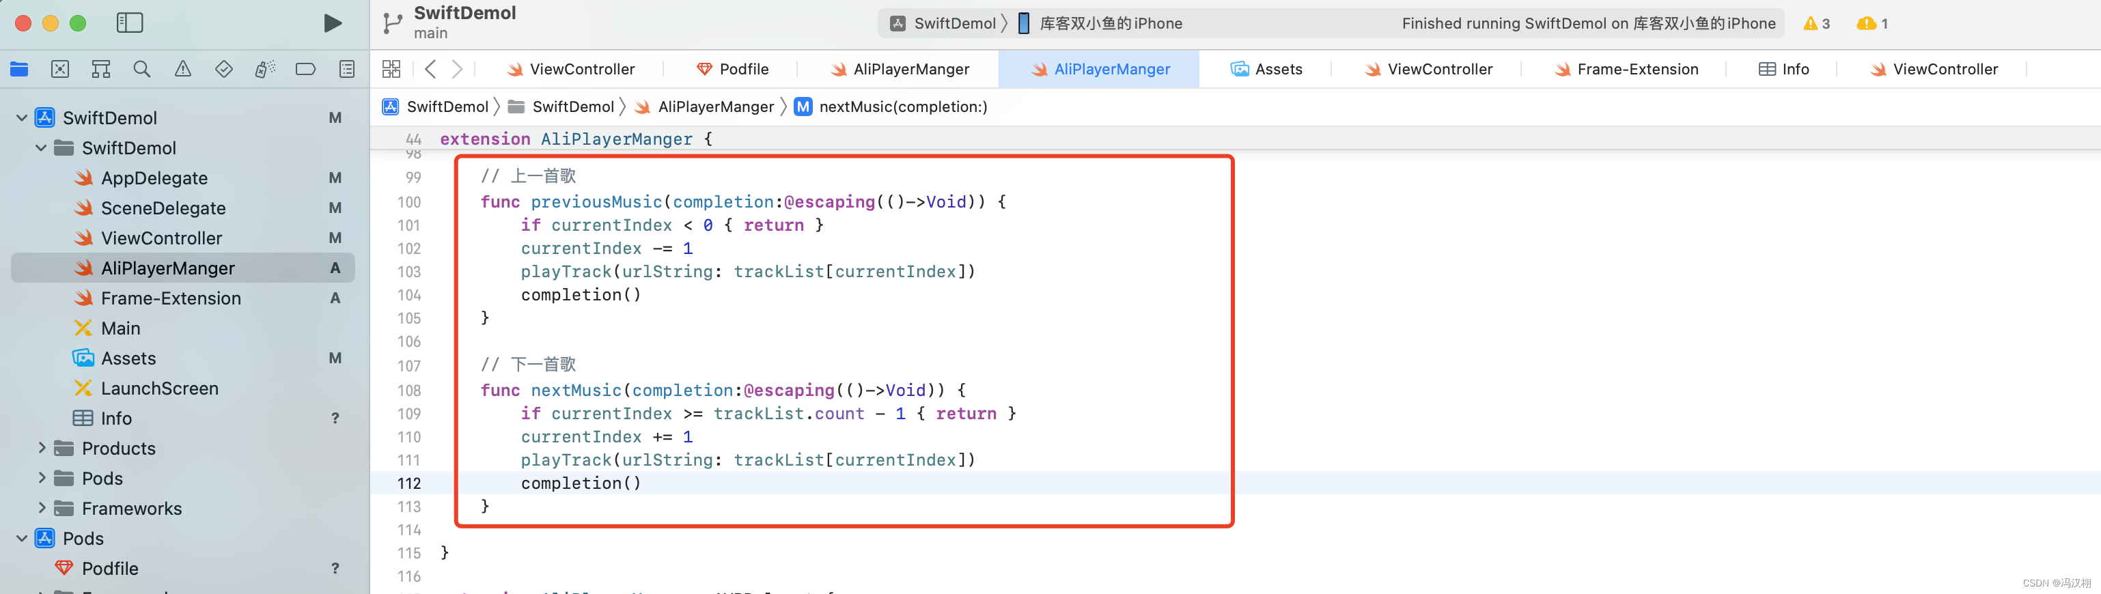The image size is (2101, 594).
Task: Place cursor on previousMusic function name
Action: tap(596, 202)
